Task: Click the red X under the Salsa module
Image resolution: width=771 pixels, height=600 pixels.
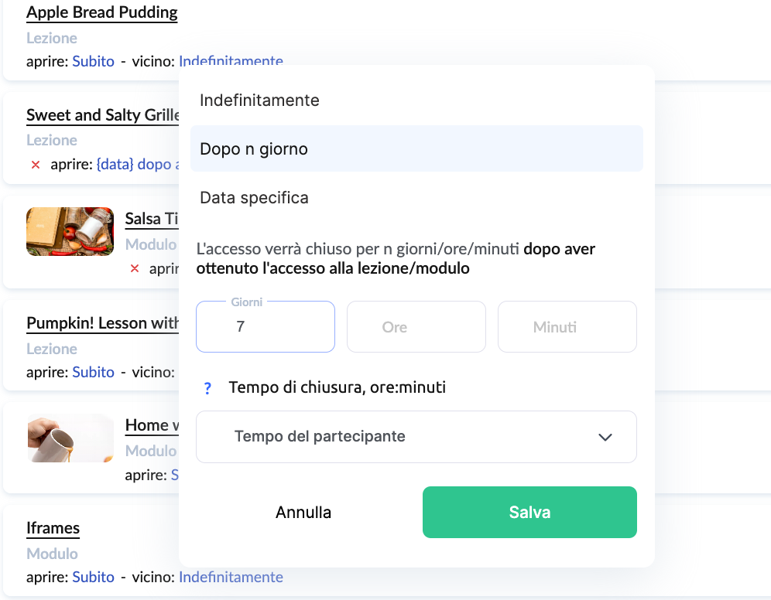Action: (134, 268)
